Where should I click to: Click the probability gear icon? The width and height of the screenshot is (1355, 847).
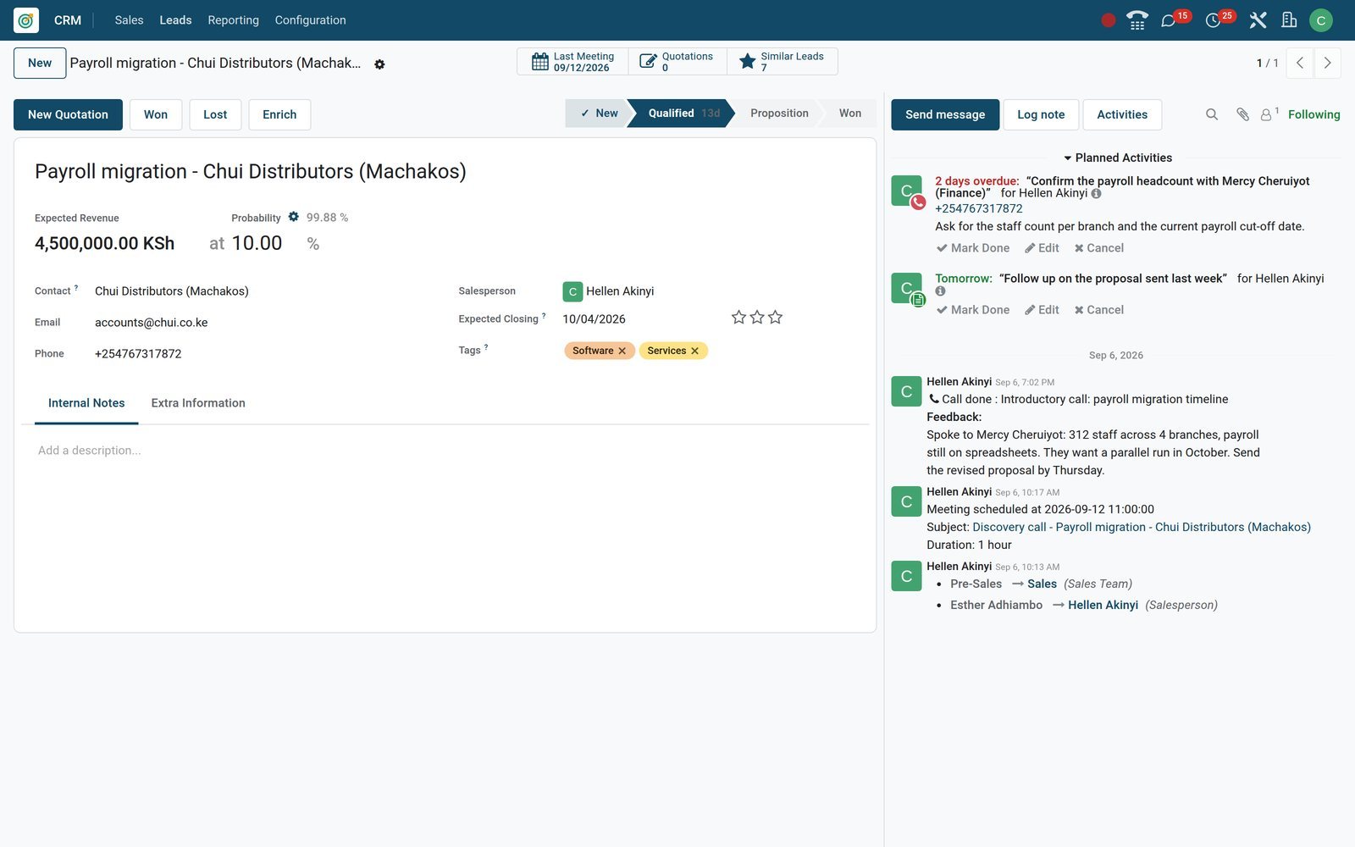pos(293,217)
